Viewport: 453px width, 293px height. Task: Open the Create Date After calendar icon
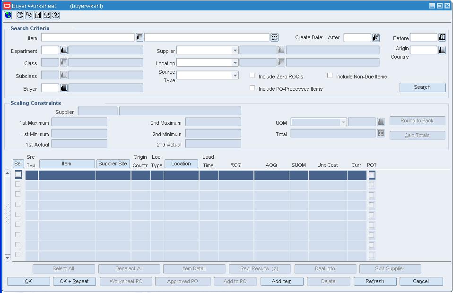[x=376, y=37]
